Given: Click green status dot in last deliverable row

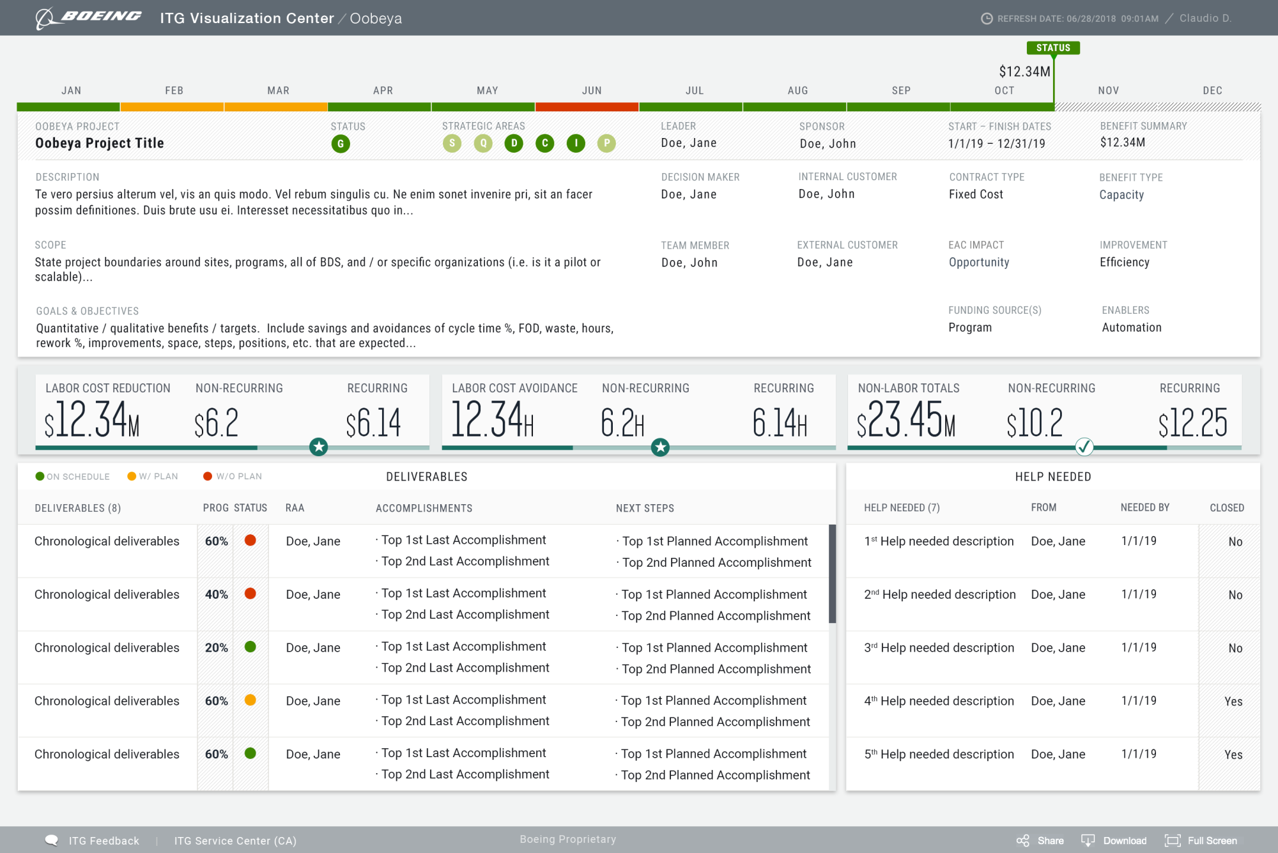Looking at the screenshot, I should pos(250,753).
